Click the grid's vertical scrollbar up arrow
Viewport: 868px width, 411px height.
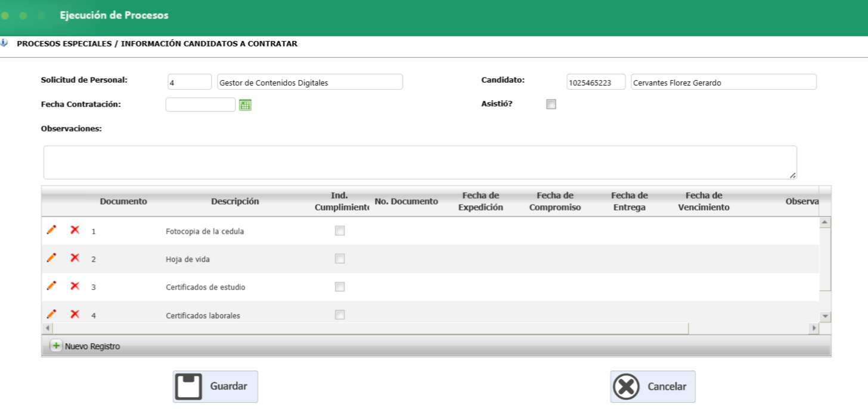point(825,222)
